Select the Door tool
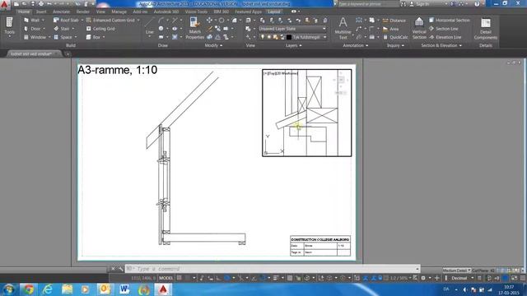Image resolution: width=527 pixels, height=296 pixels. click(x=33, y=29)
